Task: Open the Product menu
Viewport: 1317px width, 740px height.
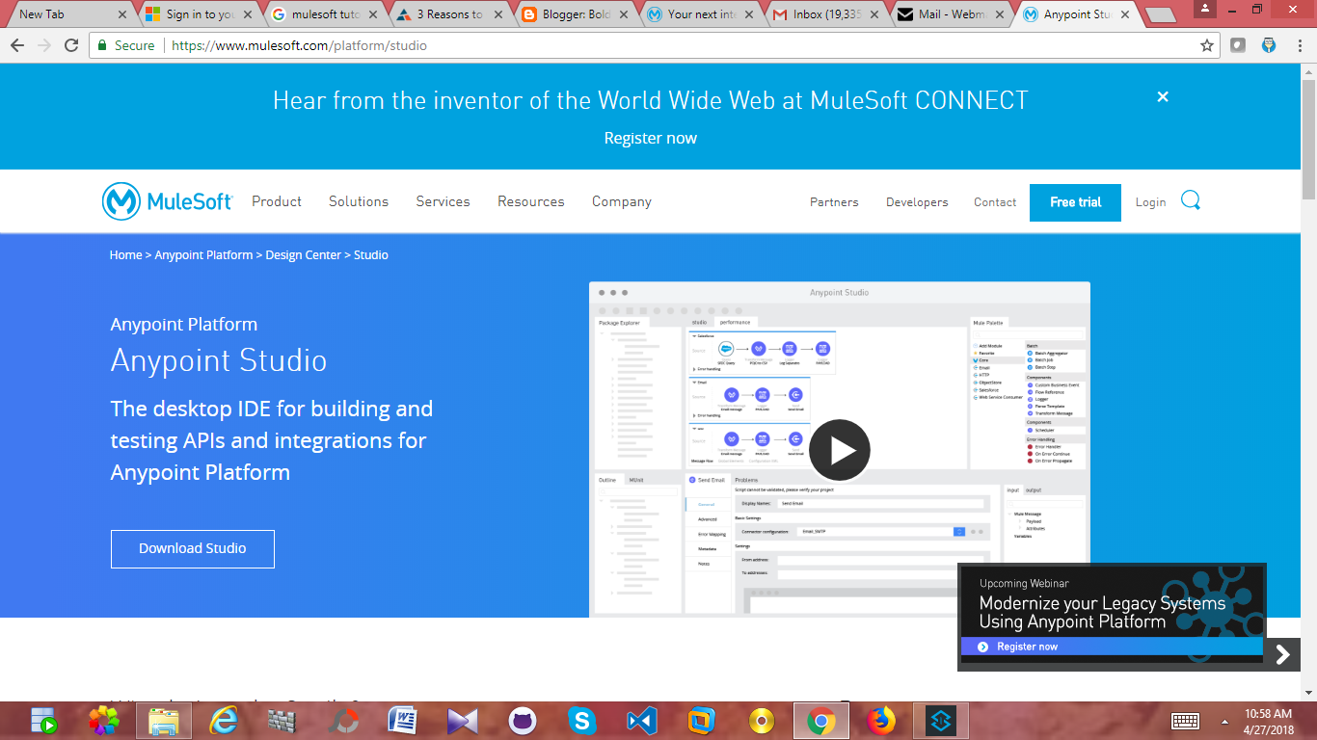Action: 277,201
